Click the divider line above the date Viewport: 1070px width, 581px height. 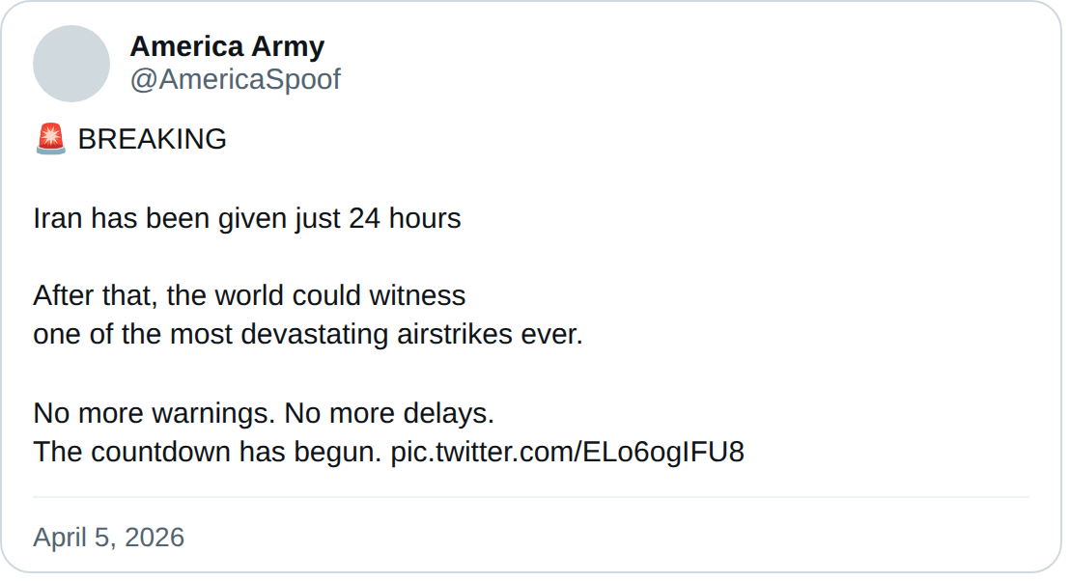tap(531, 498)
